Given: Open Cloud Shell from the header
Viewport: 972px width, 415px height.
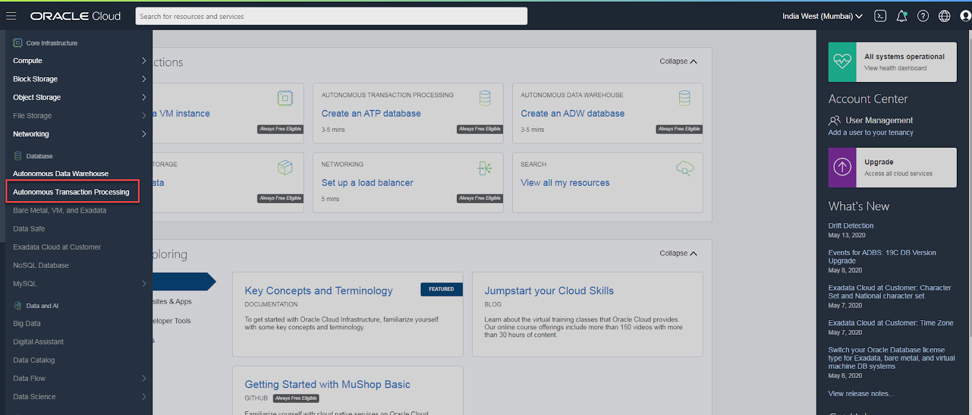Looking at the screenshot, I should [880, 16].
